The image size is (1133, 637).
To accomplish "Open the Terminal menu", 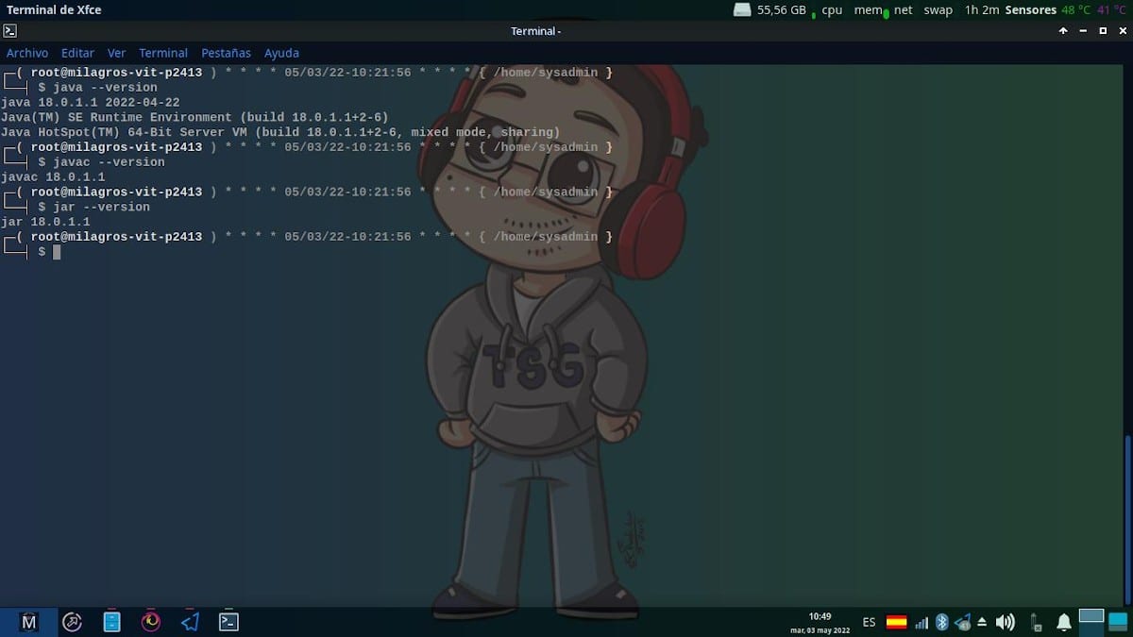I will [x=163, y=53].
